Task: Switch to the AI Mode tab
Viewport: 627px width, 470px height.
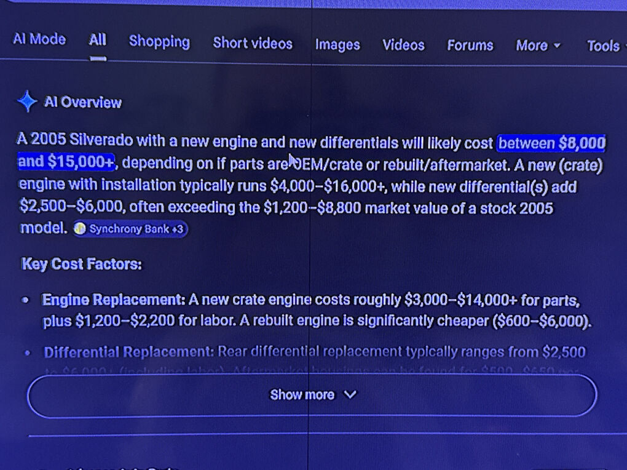Action: pos(39,39)
